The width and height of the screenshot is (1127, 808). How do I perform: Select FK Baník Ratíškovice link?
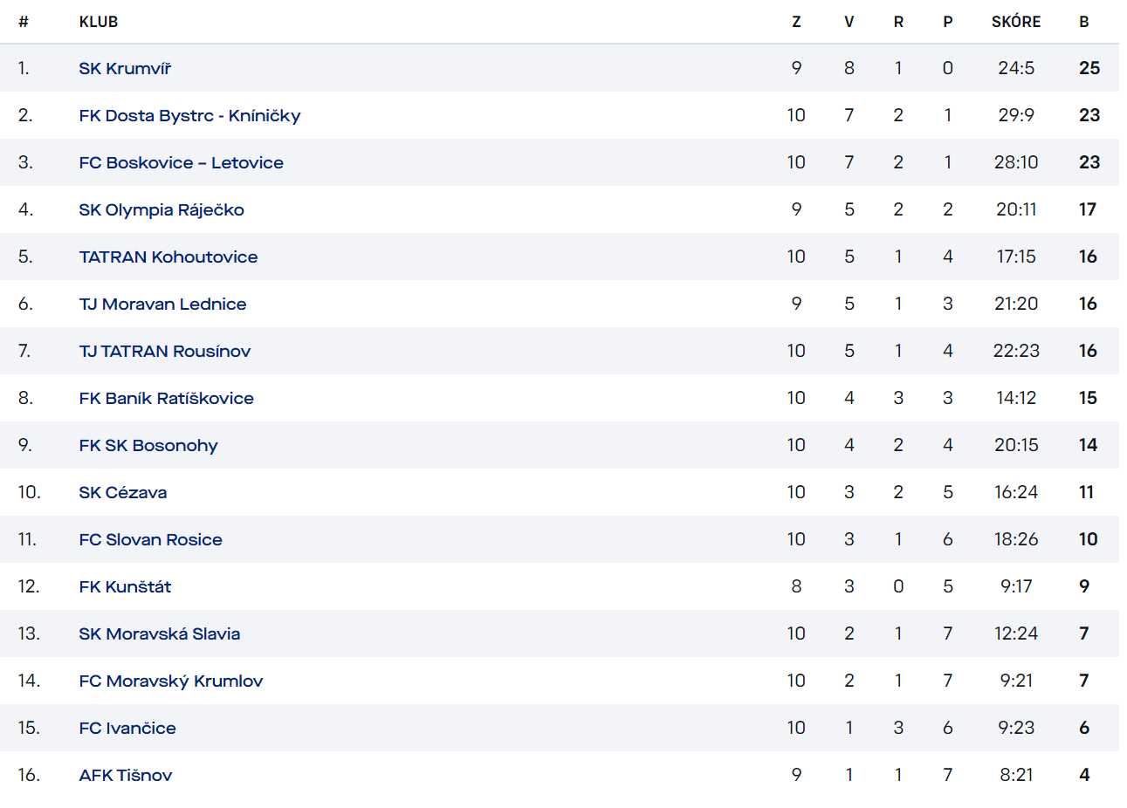coord(166,398)
